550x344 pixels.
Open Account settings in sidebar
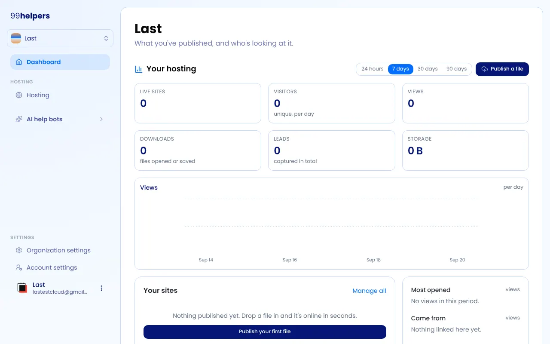[60, 267]
